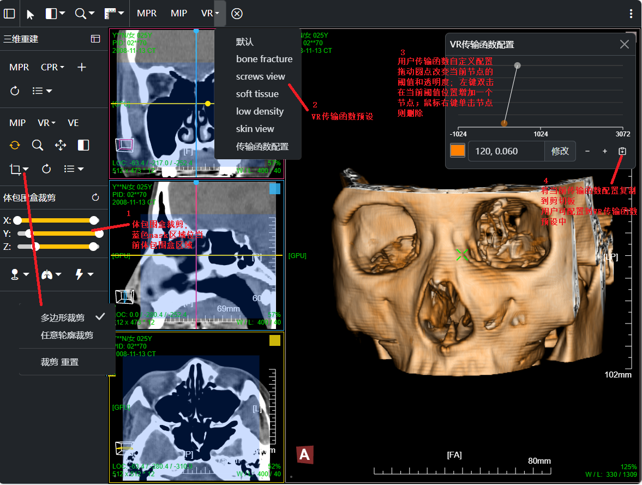
Task: Click the orientation cube in sagittal view
Action: click(x=124, y=297)
